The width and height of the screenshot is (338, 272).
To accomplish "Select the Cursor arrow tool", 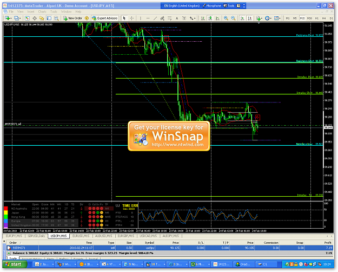I will [124, 18].
